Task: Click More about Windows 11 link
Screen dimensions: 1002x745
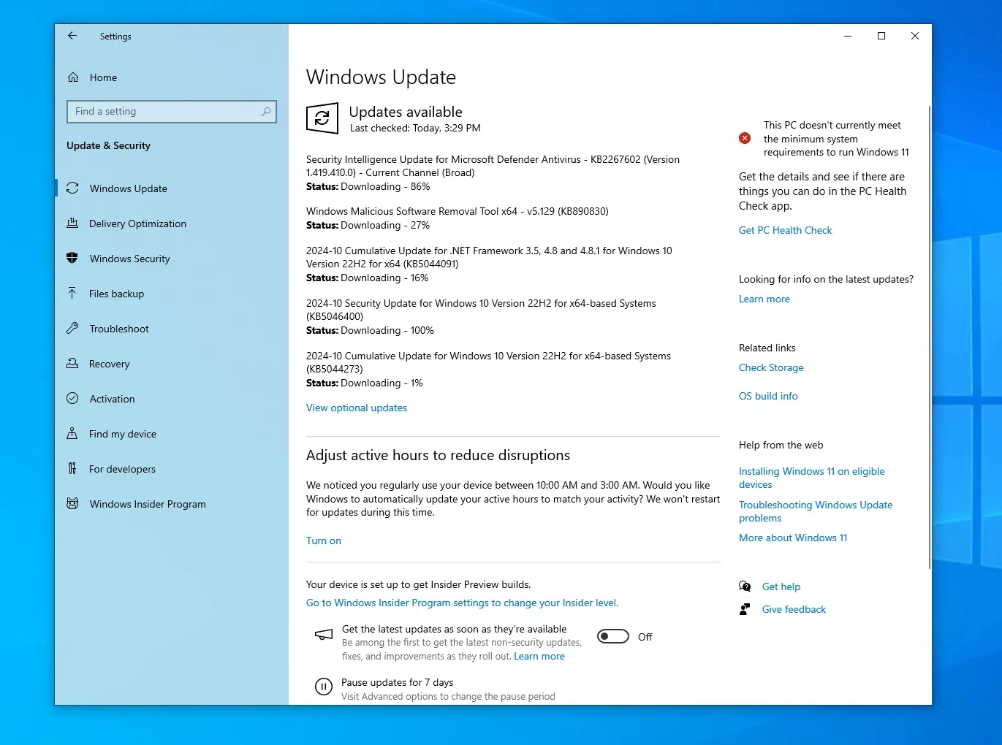Action: click(x=793, y=538)
